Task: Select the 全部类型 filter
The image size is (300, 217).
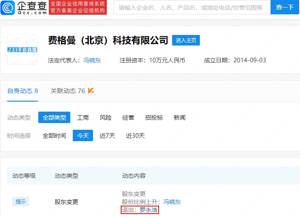Action: tap(54, 118)
